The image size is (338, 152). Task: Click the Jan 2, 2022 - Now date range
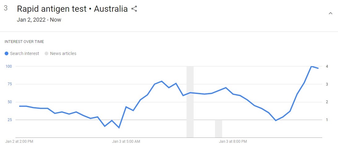click(x=39, y=20)
